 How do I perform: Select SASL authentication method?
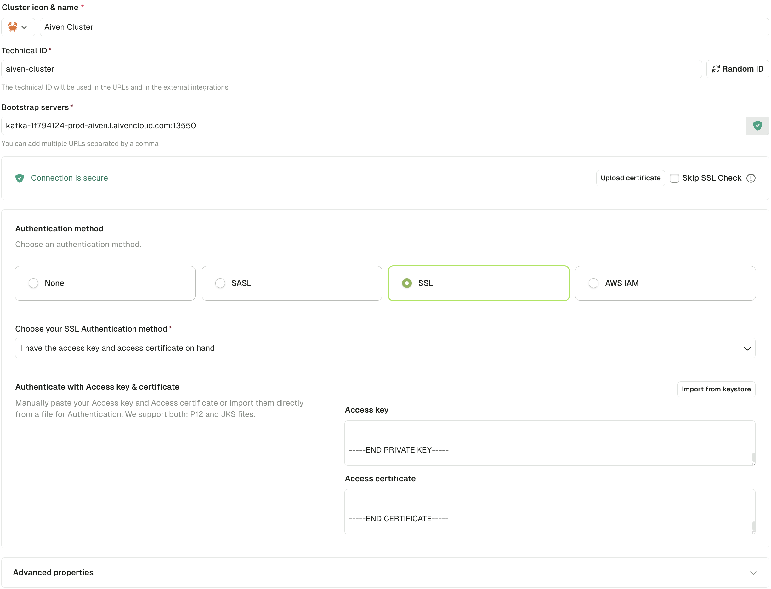pos(292,283)
